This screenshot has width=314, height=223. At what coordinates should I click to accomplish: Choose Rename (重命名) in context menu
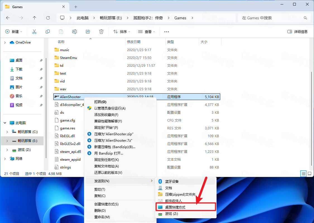point(120,217)
